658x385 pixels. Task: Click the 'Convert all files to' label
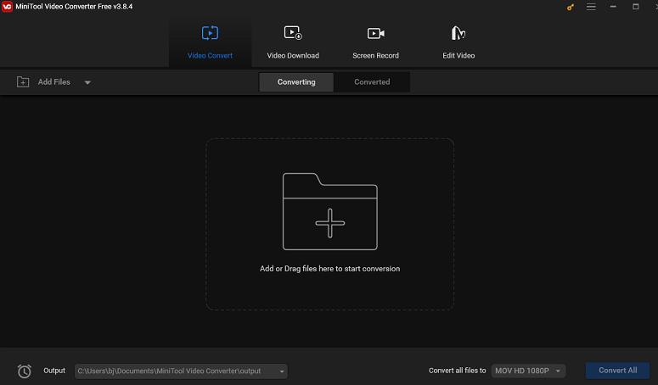[x=457, y=371]
